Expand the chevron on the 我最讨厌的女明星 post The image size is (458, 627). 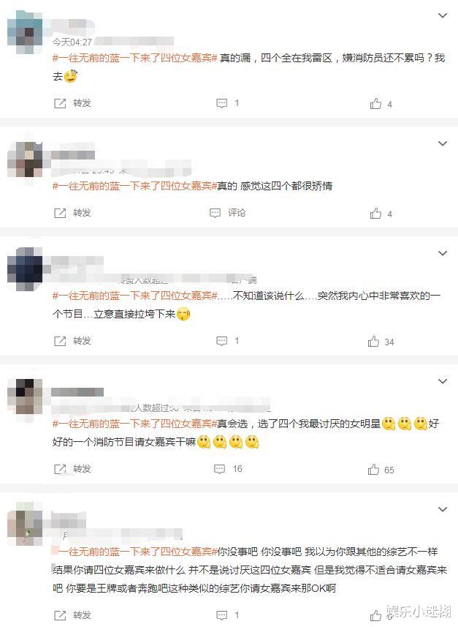[x=443, y=381]
